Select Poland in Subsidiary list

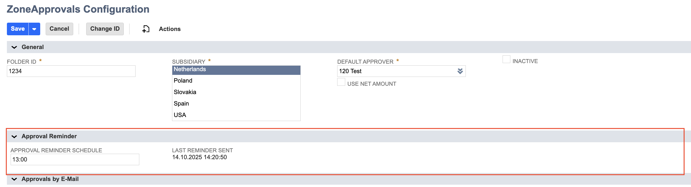(236, 81)
